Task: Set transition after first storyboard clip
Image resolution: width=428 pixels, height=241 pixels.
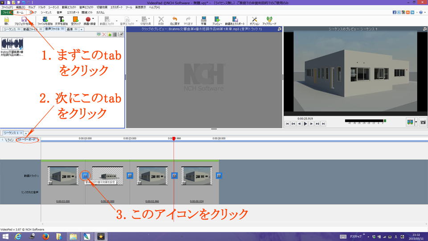Action: [86, 175]
